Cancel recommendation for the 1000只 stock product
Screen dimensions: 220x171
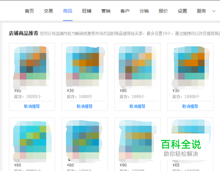(84, 106)
